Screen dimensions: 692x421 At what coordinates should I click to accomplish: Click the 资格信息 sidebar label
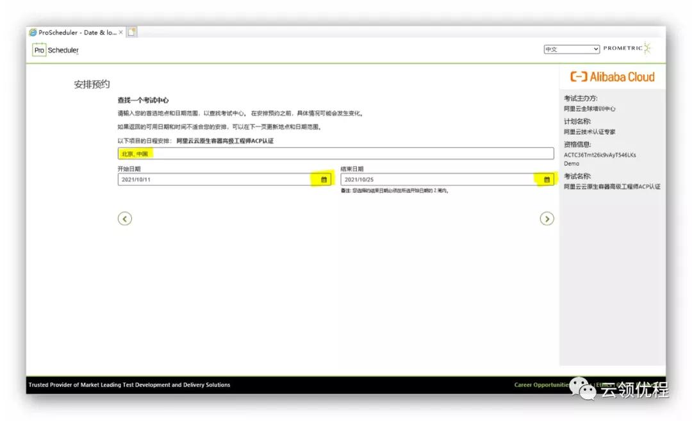point(577,144)
